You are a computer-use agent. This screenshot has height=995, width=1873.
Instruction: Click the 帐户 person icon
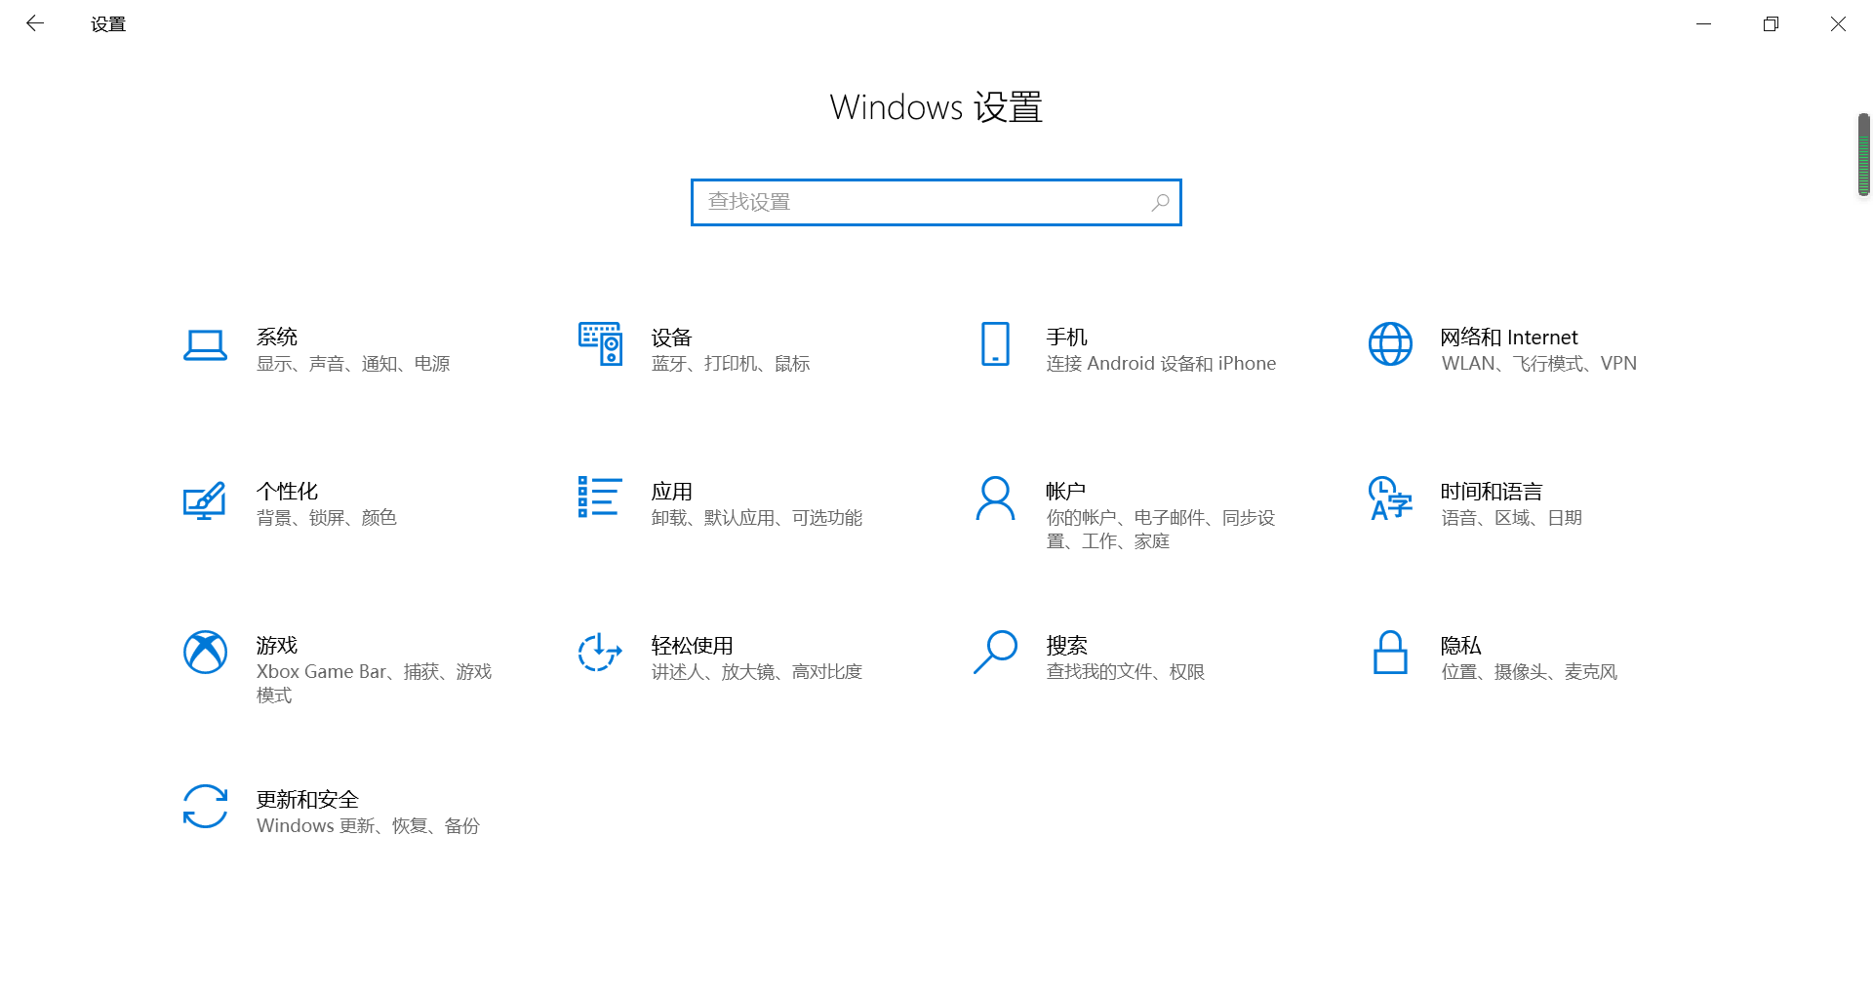995,498
